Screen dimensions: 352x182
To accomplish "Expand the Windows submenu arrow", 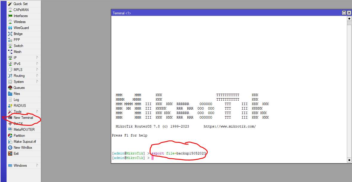I will pyautogui.click(x=37, y=165).
